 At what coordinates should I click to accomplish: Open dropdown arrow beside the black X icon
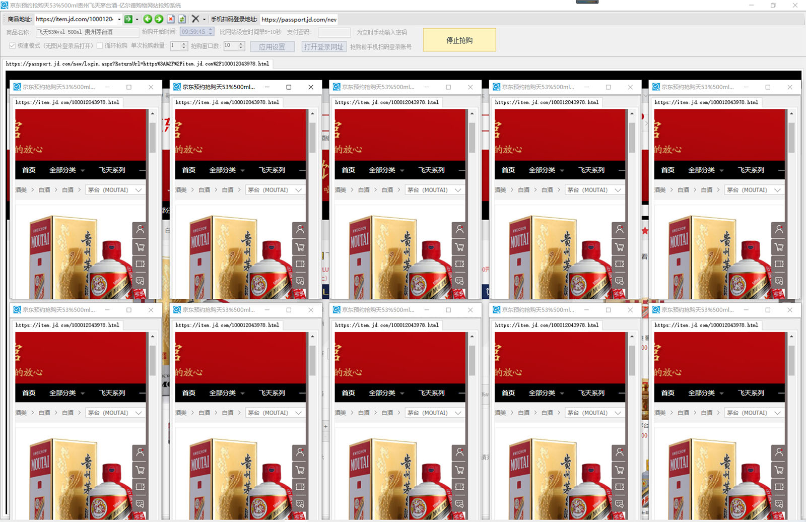coord(204,20)
